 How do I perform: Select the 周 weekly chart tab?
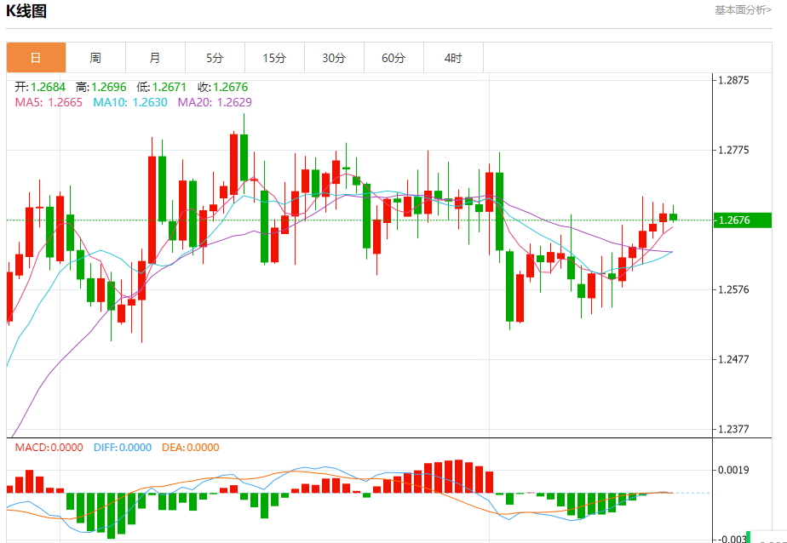click(95, 58)
